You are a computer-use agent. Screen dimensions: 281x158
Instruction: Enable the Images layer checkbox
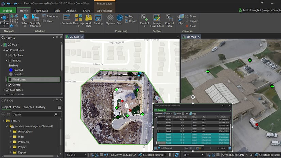pos(10,60)
